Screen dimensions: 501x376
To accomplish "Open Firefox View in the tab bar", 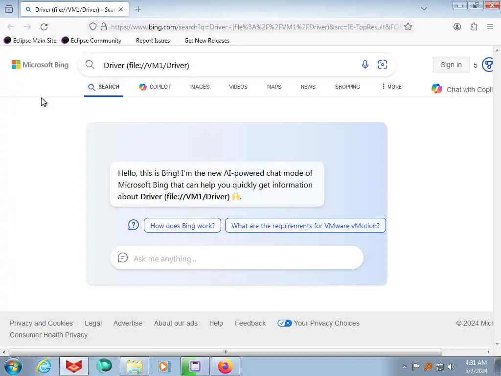I will click(x=9, y=9).
